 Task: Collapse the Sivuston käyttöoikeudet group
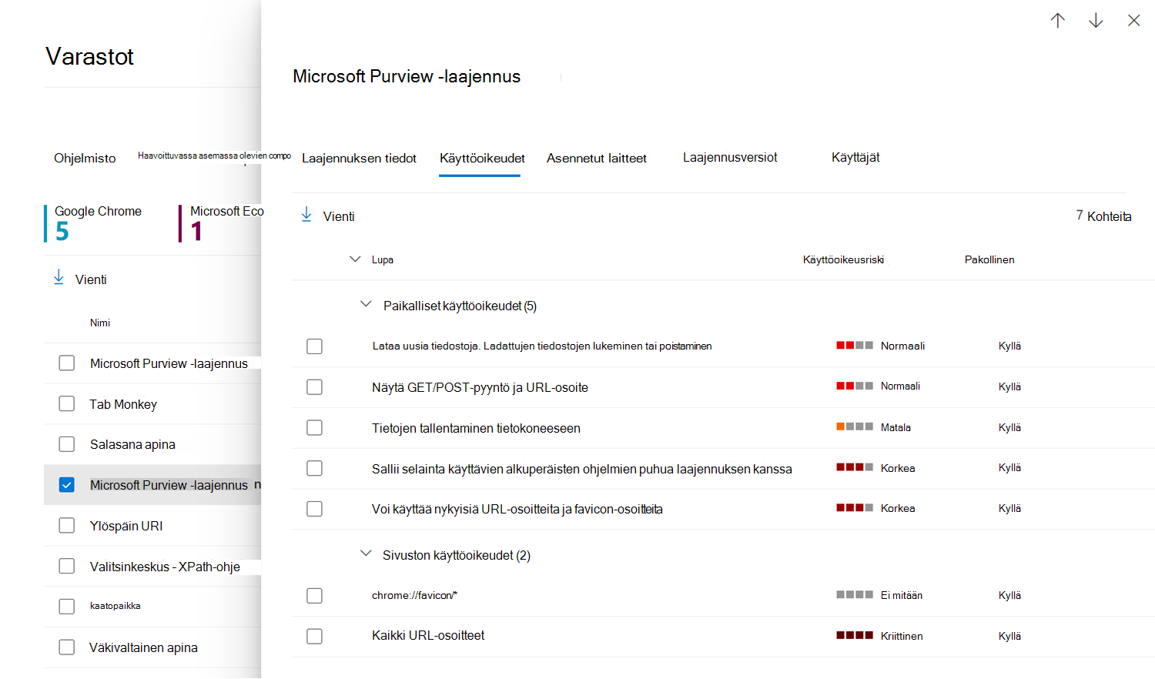click(366, 554)
